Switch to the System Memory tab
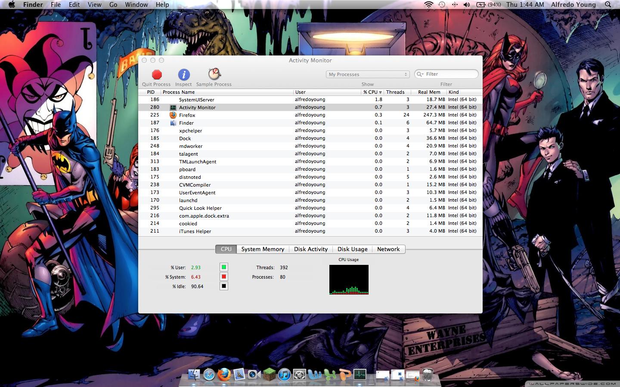Screen dimensions: 620x387 tap(263, 249)
